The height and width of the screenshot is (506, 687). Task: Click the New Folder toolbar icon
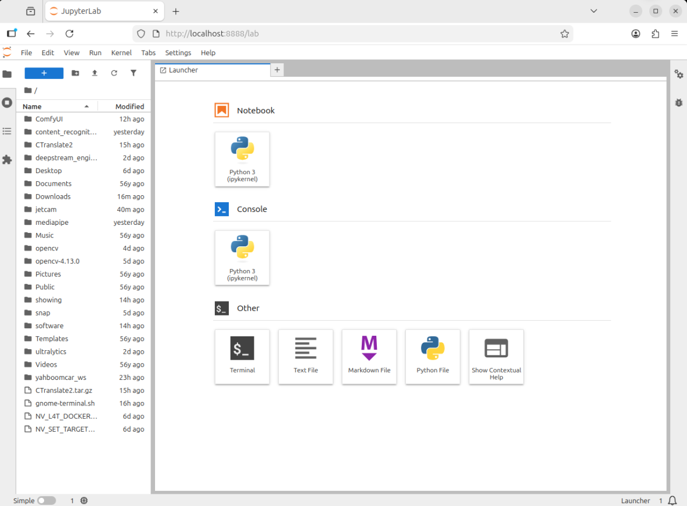(x=75, y=73)
